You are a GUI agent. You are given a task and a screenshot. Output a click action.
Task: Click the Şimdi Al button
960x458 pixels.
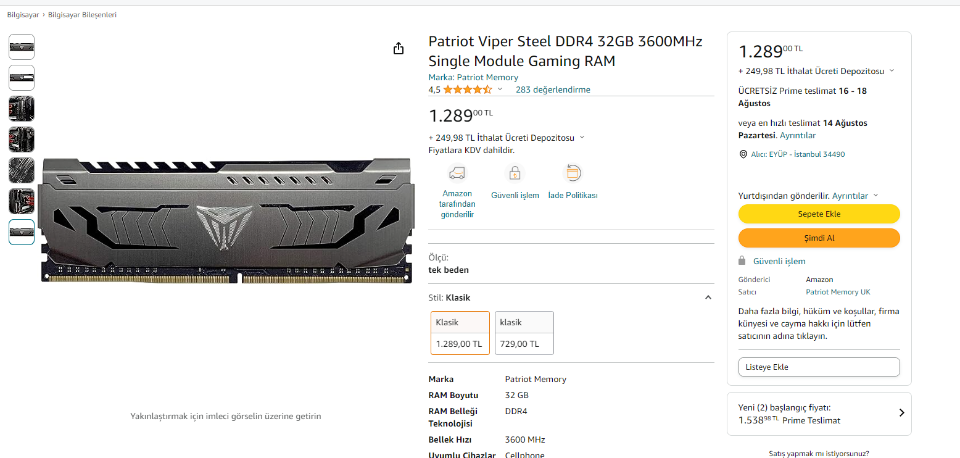click(x=819, y=238)
